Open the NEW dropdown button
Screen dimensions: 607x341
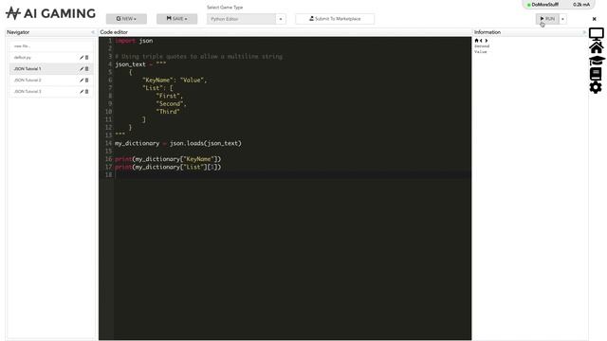(126, 19)
